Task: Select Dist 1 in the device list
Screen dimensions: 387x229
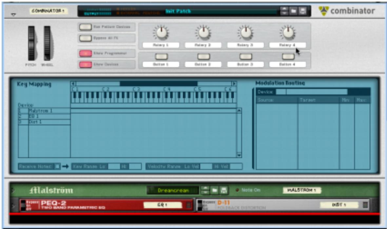Action: (45, 122)
